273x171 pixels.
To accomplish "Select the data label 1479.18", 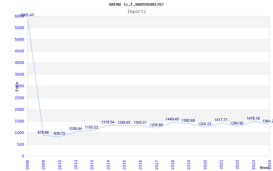I will click(253, 118).
